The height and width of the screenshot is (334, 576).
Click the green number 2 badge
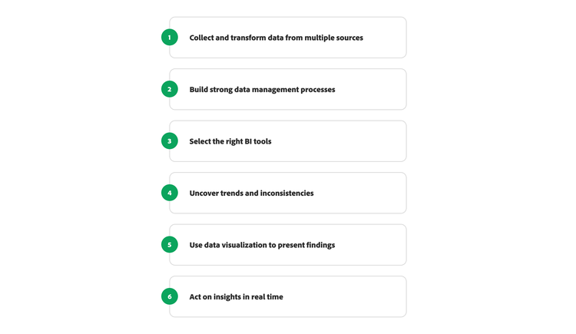tap(170, 89)
